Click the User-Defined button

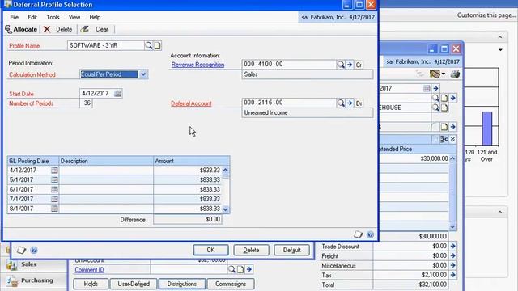click(134, 284)
